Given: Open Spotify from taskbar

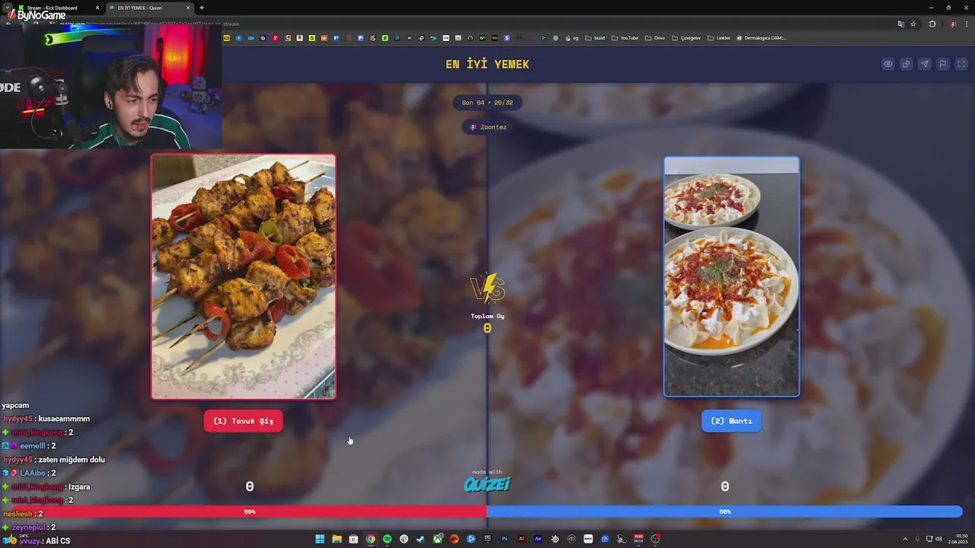Looking at the screenshot, I should coord(387,539).
